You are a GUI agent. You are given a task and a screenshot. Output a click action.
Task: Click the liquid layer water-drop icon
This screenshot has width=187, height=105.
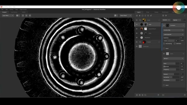pyautogui.click(x=145, y=15)
